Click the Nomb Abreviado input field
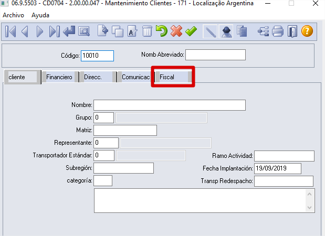This screenshot has width=325, height=236. [216, 55]
